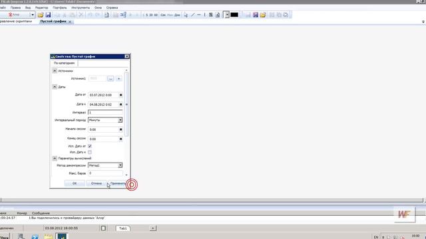Choose the Сек period toolbar button
Image resolution: width=426 pixels, height=239 pixels.
point(163,15)
